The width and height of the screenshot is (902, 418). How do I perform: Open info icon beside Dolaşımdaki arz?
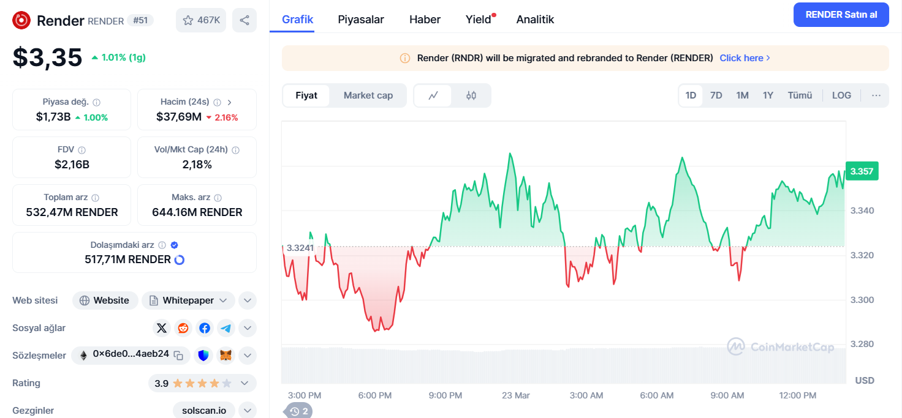point(162,245)
